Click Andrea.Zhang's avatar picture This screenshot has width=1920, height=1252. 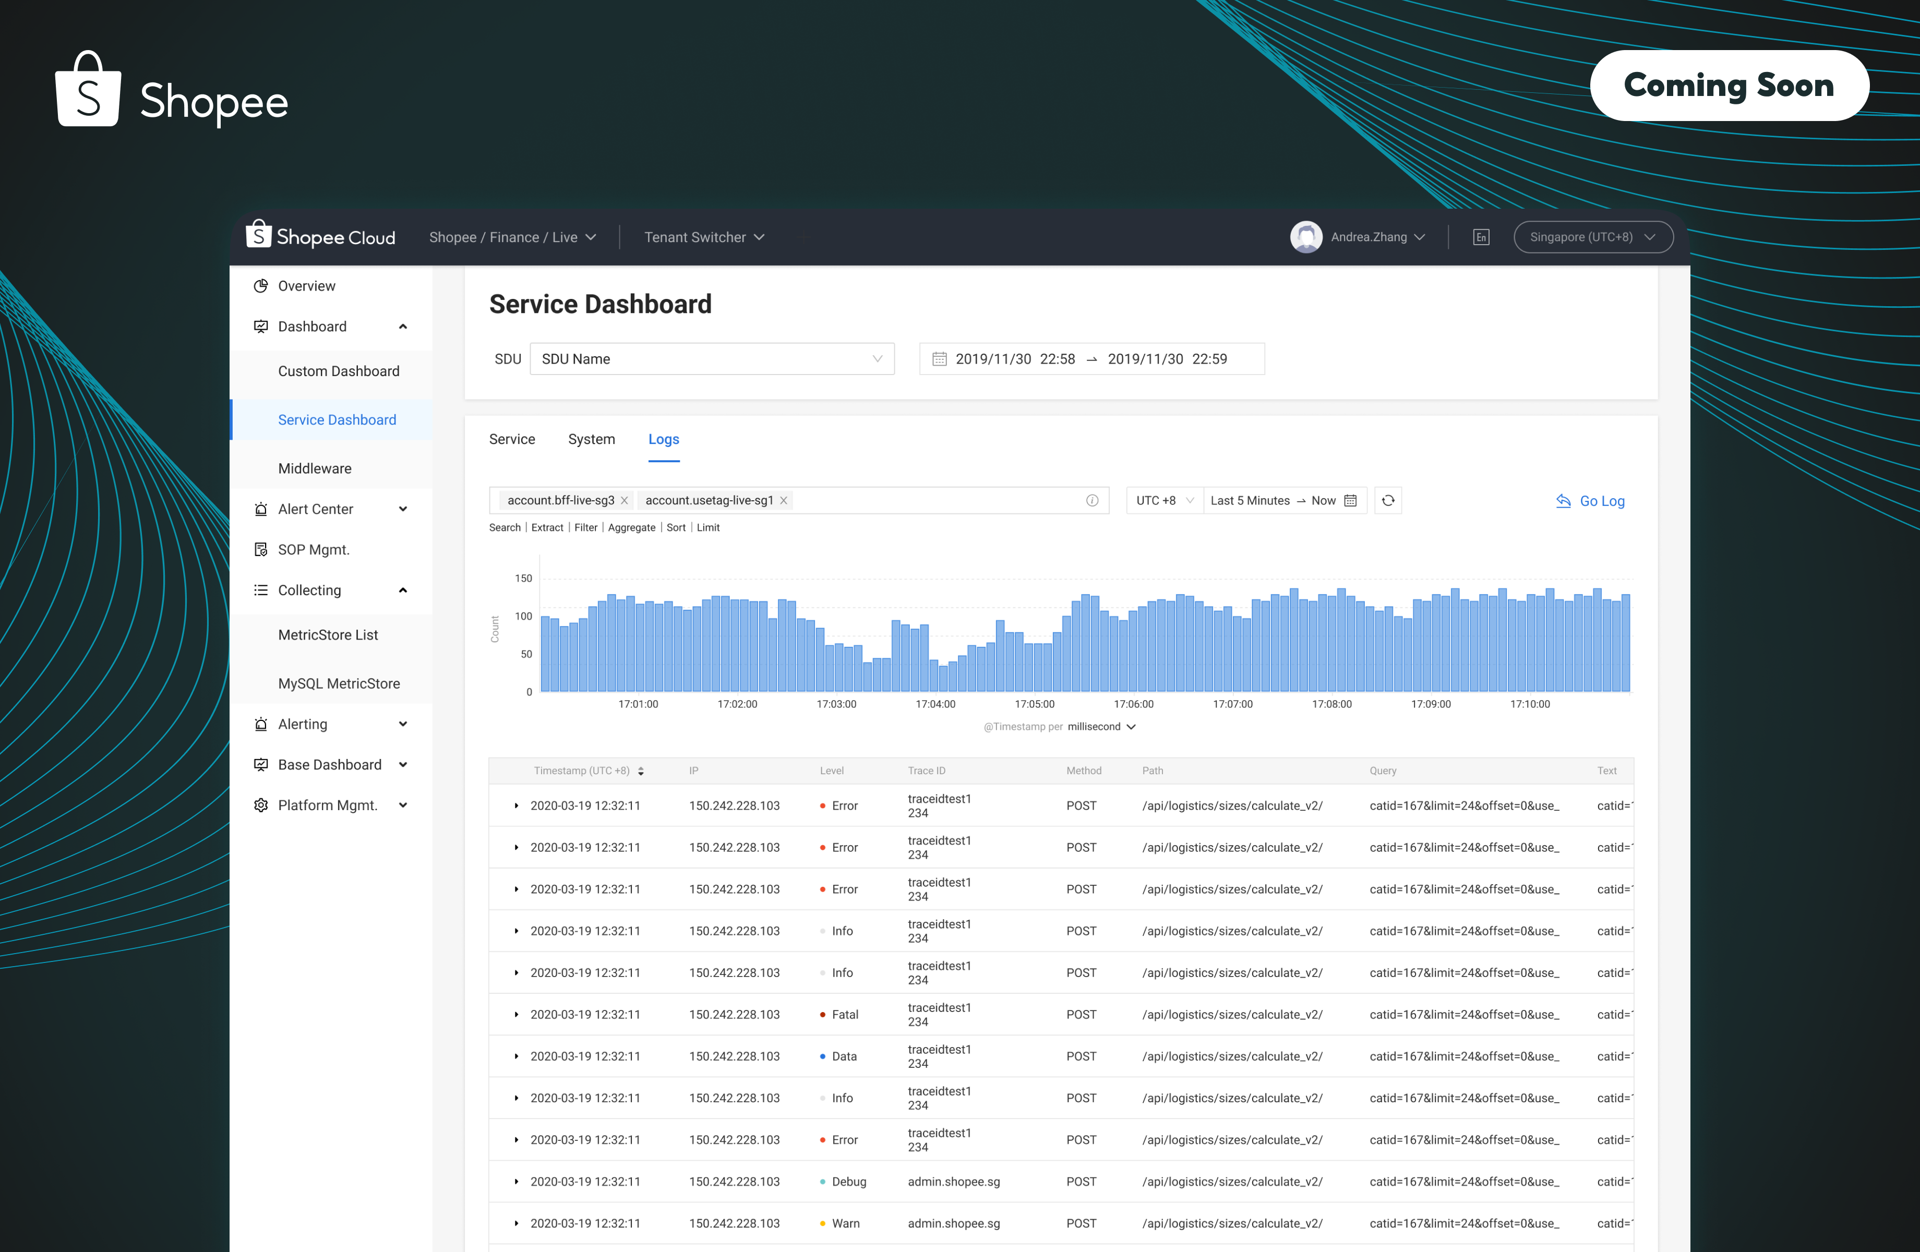click(1305, 236)
